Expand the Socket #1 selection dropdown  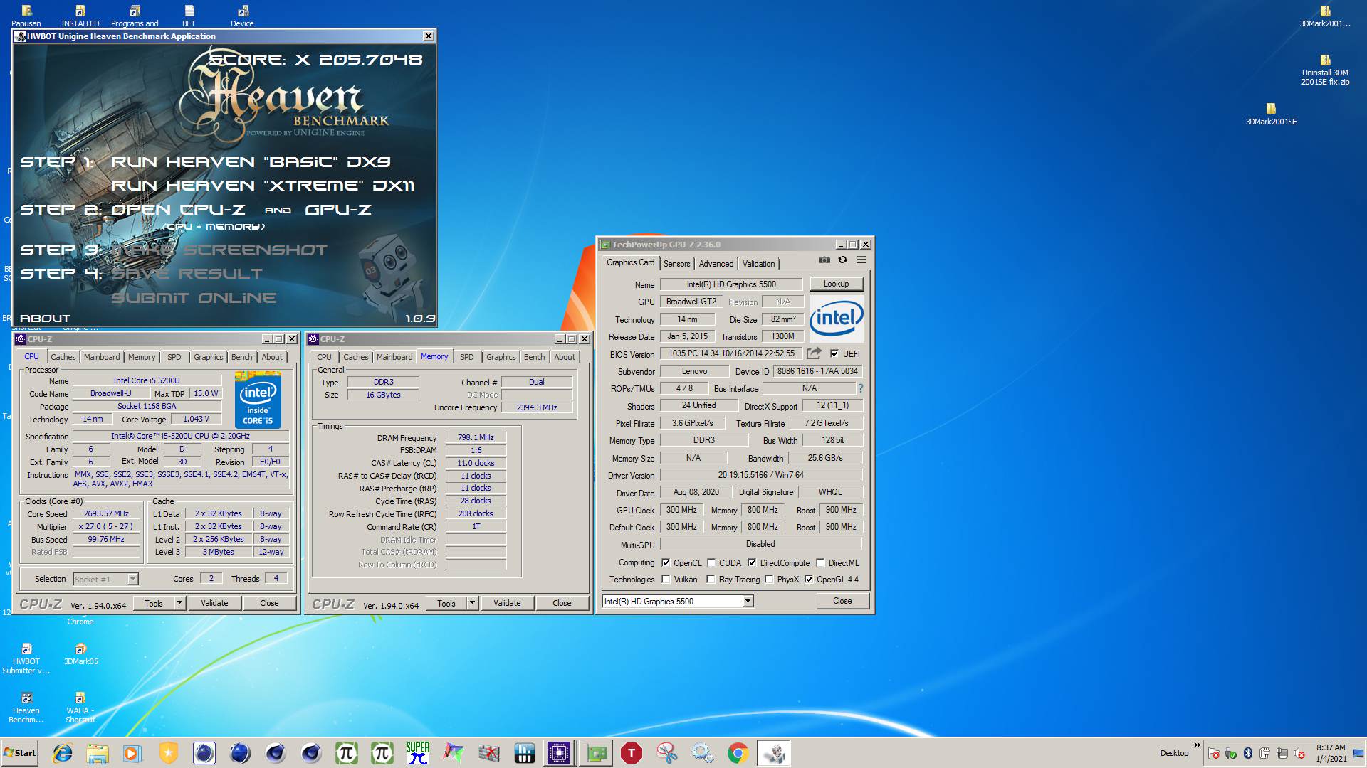point(132,580)
